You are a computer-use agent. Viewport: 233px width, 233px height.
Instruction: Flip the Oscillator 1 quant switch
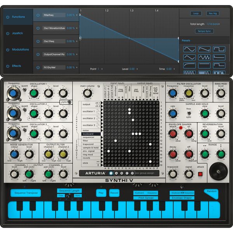[24, 90]
